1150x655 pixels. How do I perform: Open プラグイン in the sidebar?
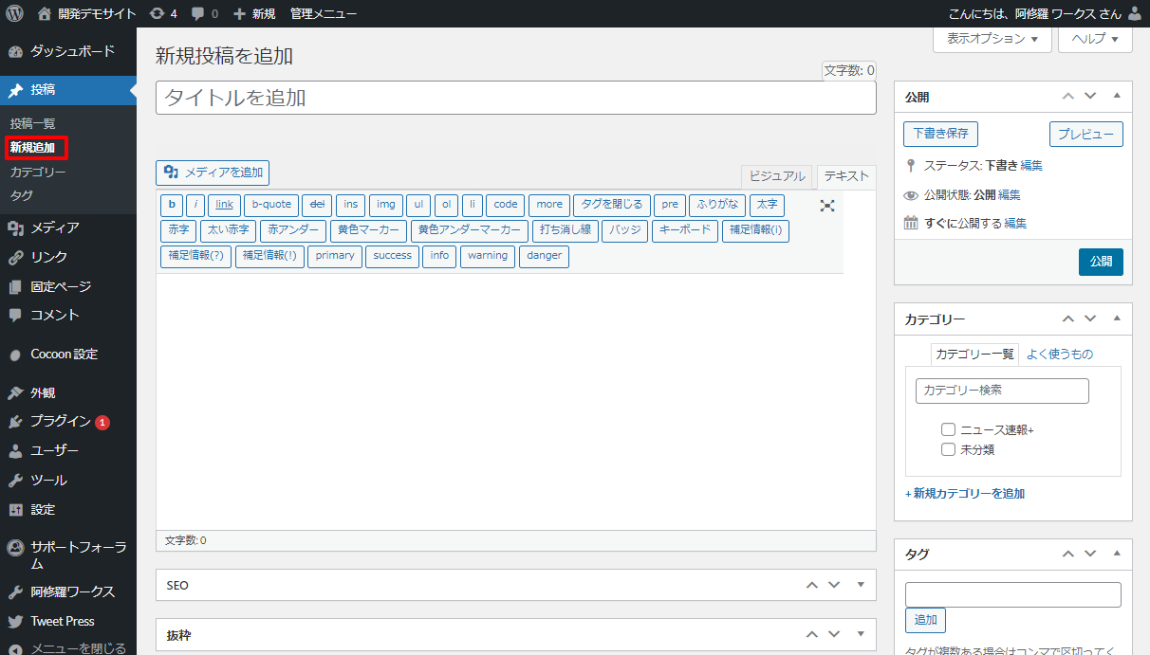coord(68,422)
